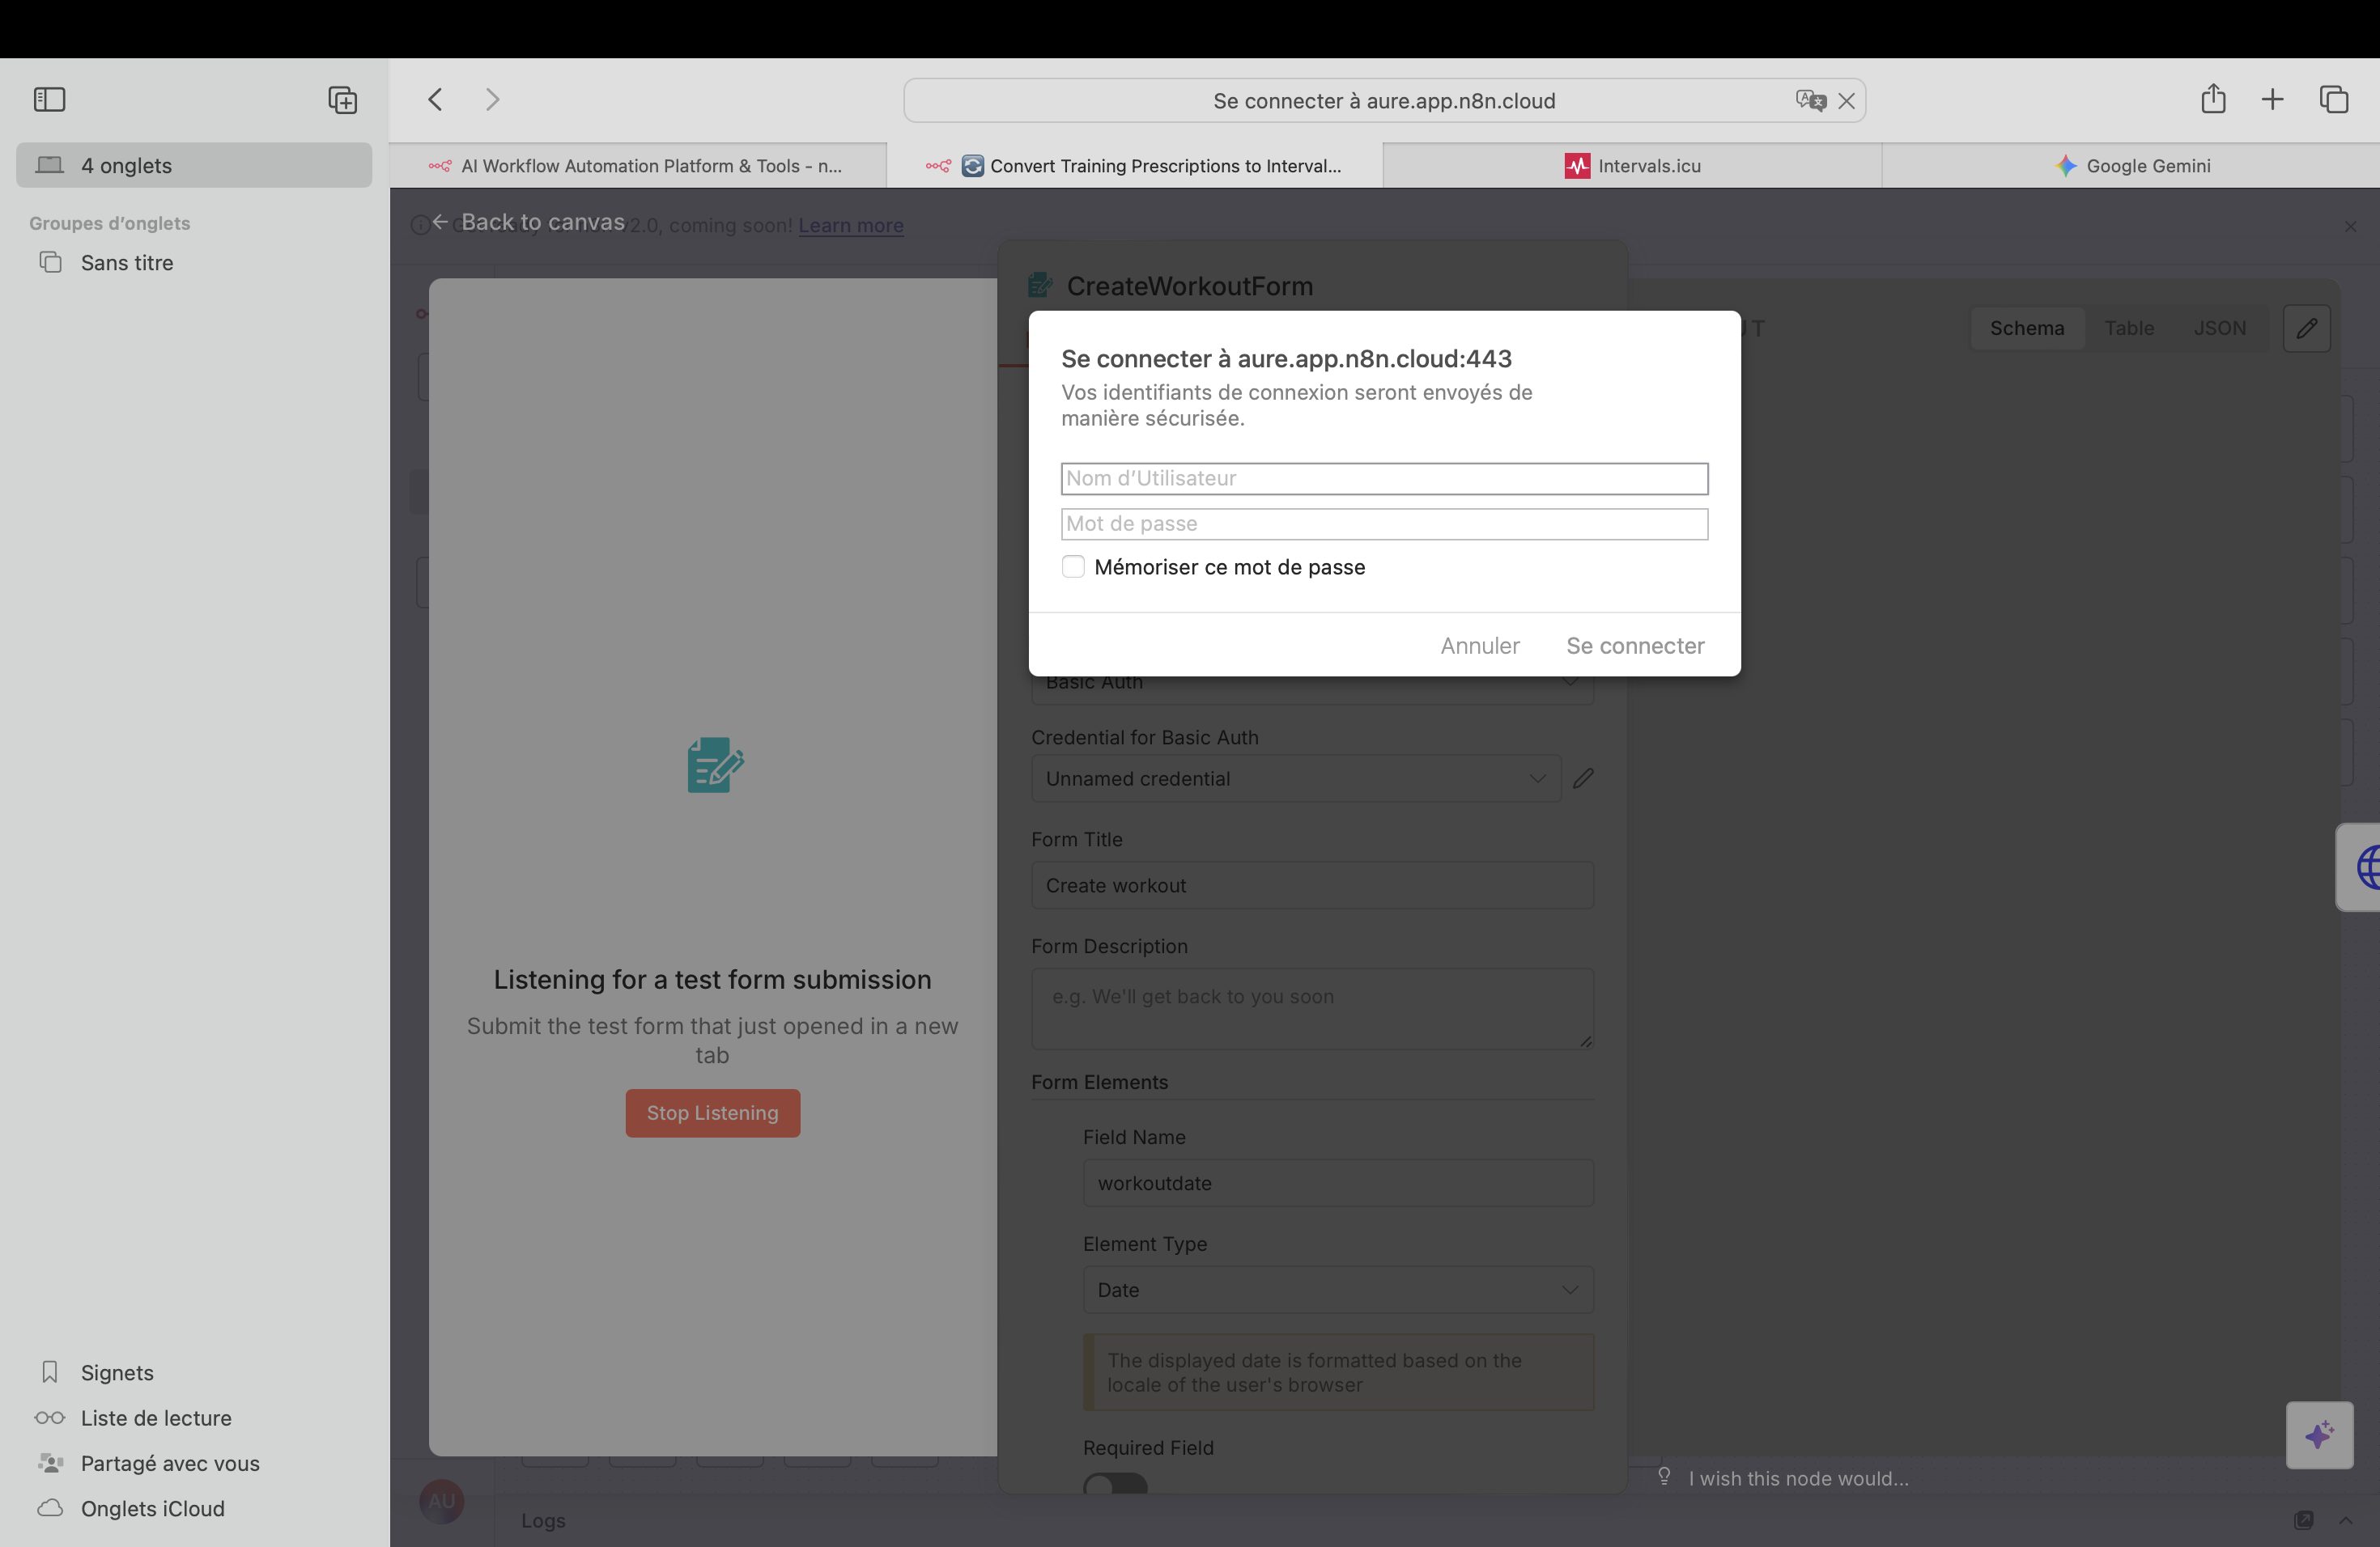
Task: Toggle the Required Field switch
Action: click(1115, 1484)
